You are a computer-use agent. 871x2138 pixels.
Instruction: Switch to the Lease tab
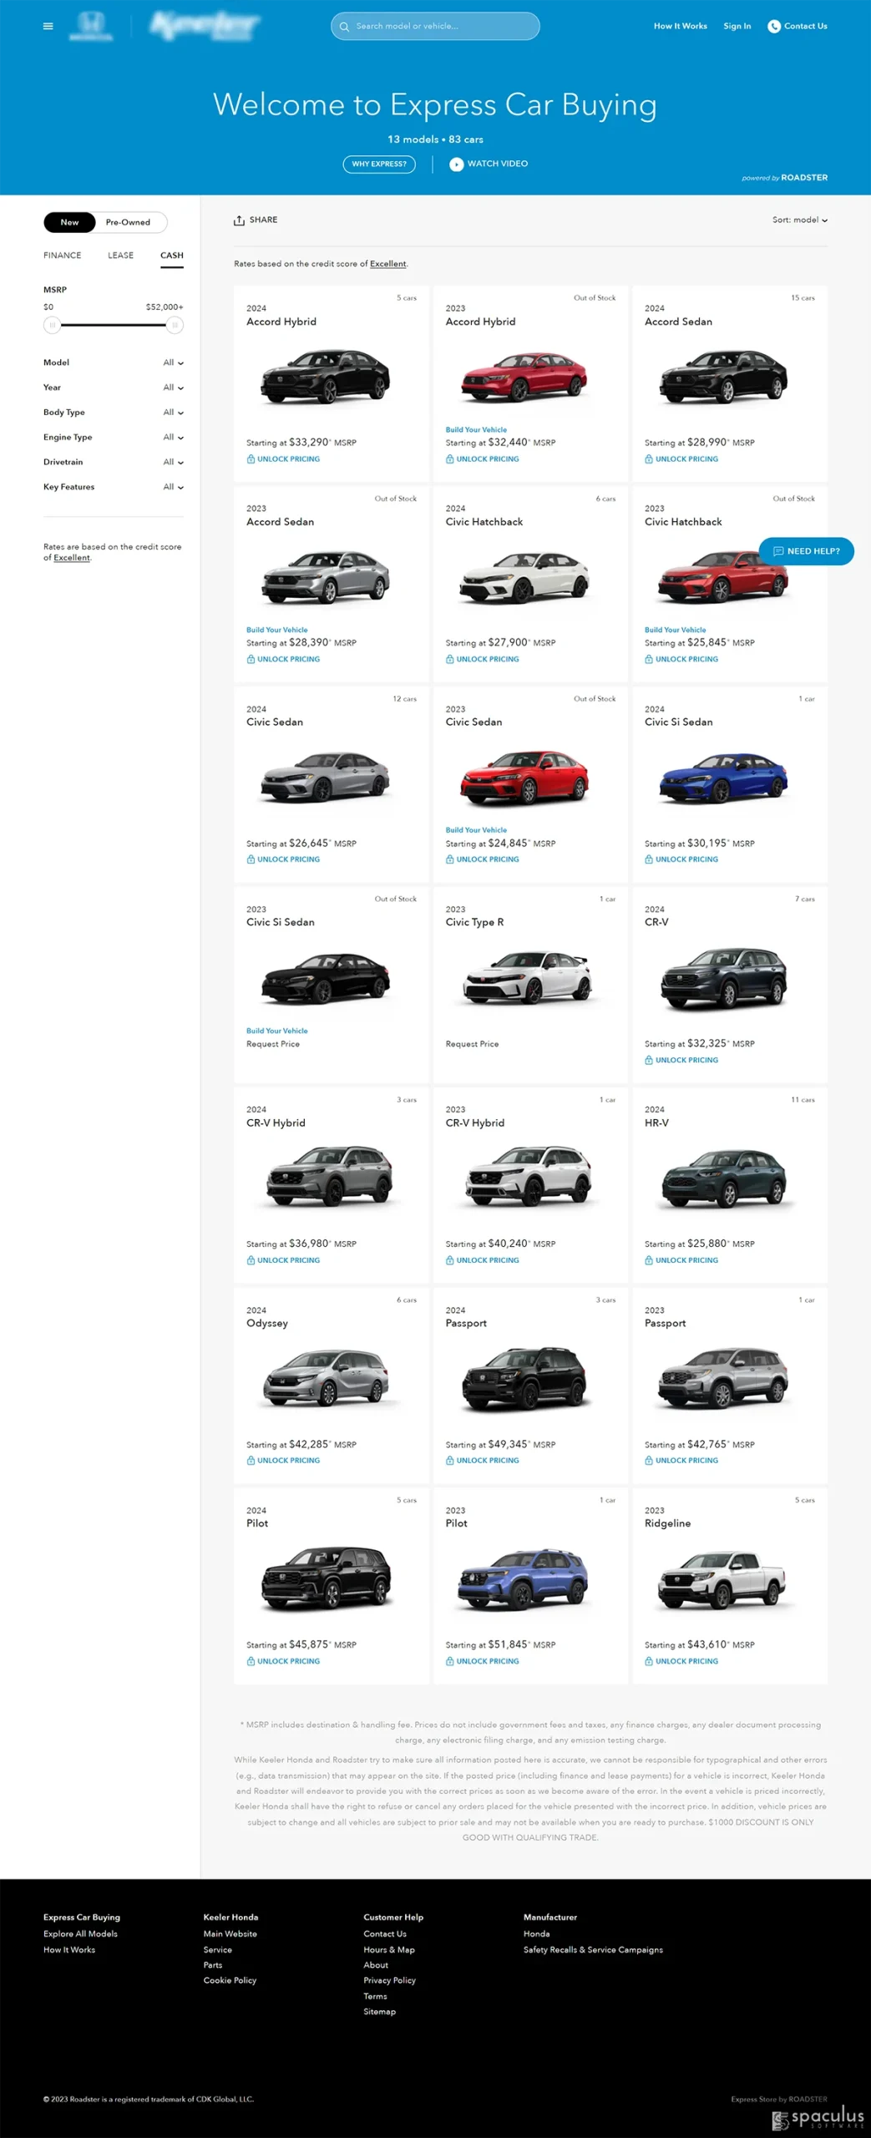click(x=120, y=256)
